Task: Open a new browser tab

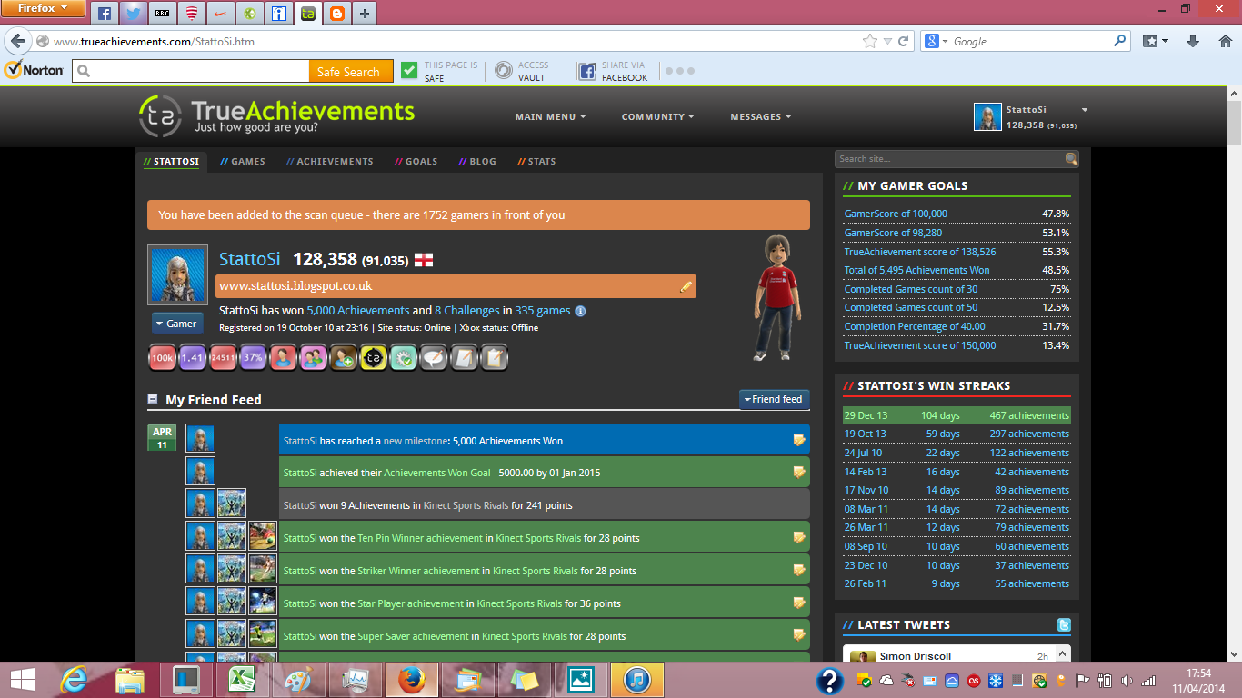Action: coord(365,14)
